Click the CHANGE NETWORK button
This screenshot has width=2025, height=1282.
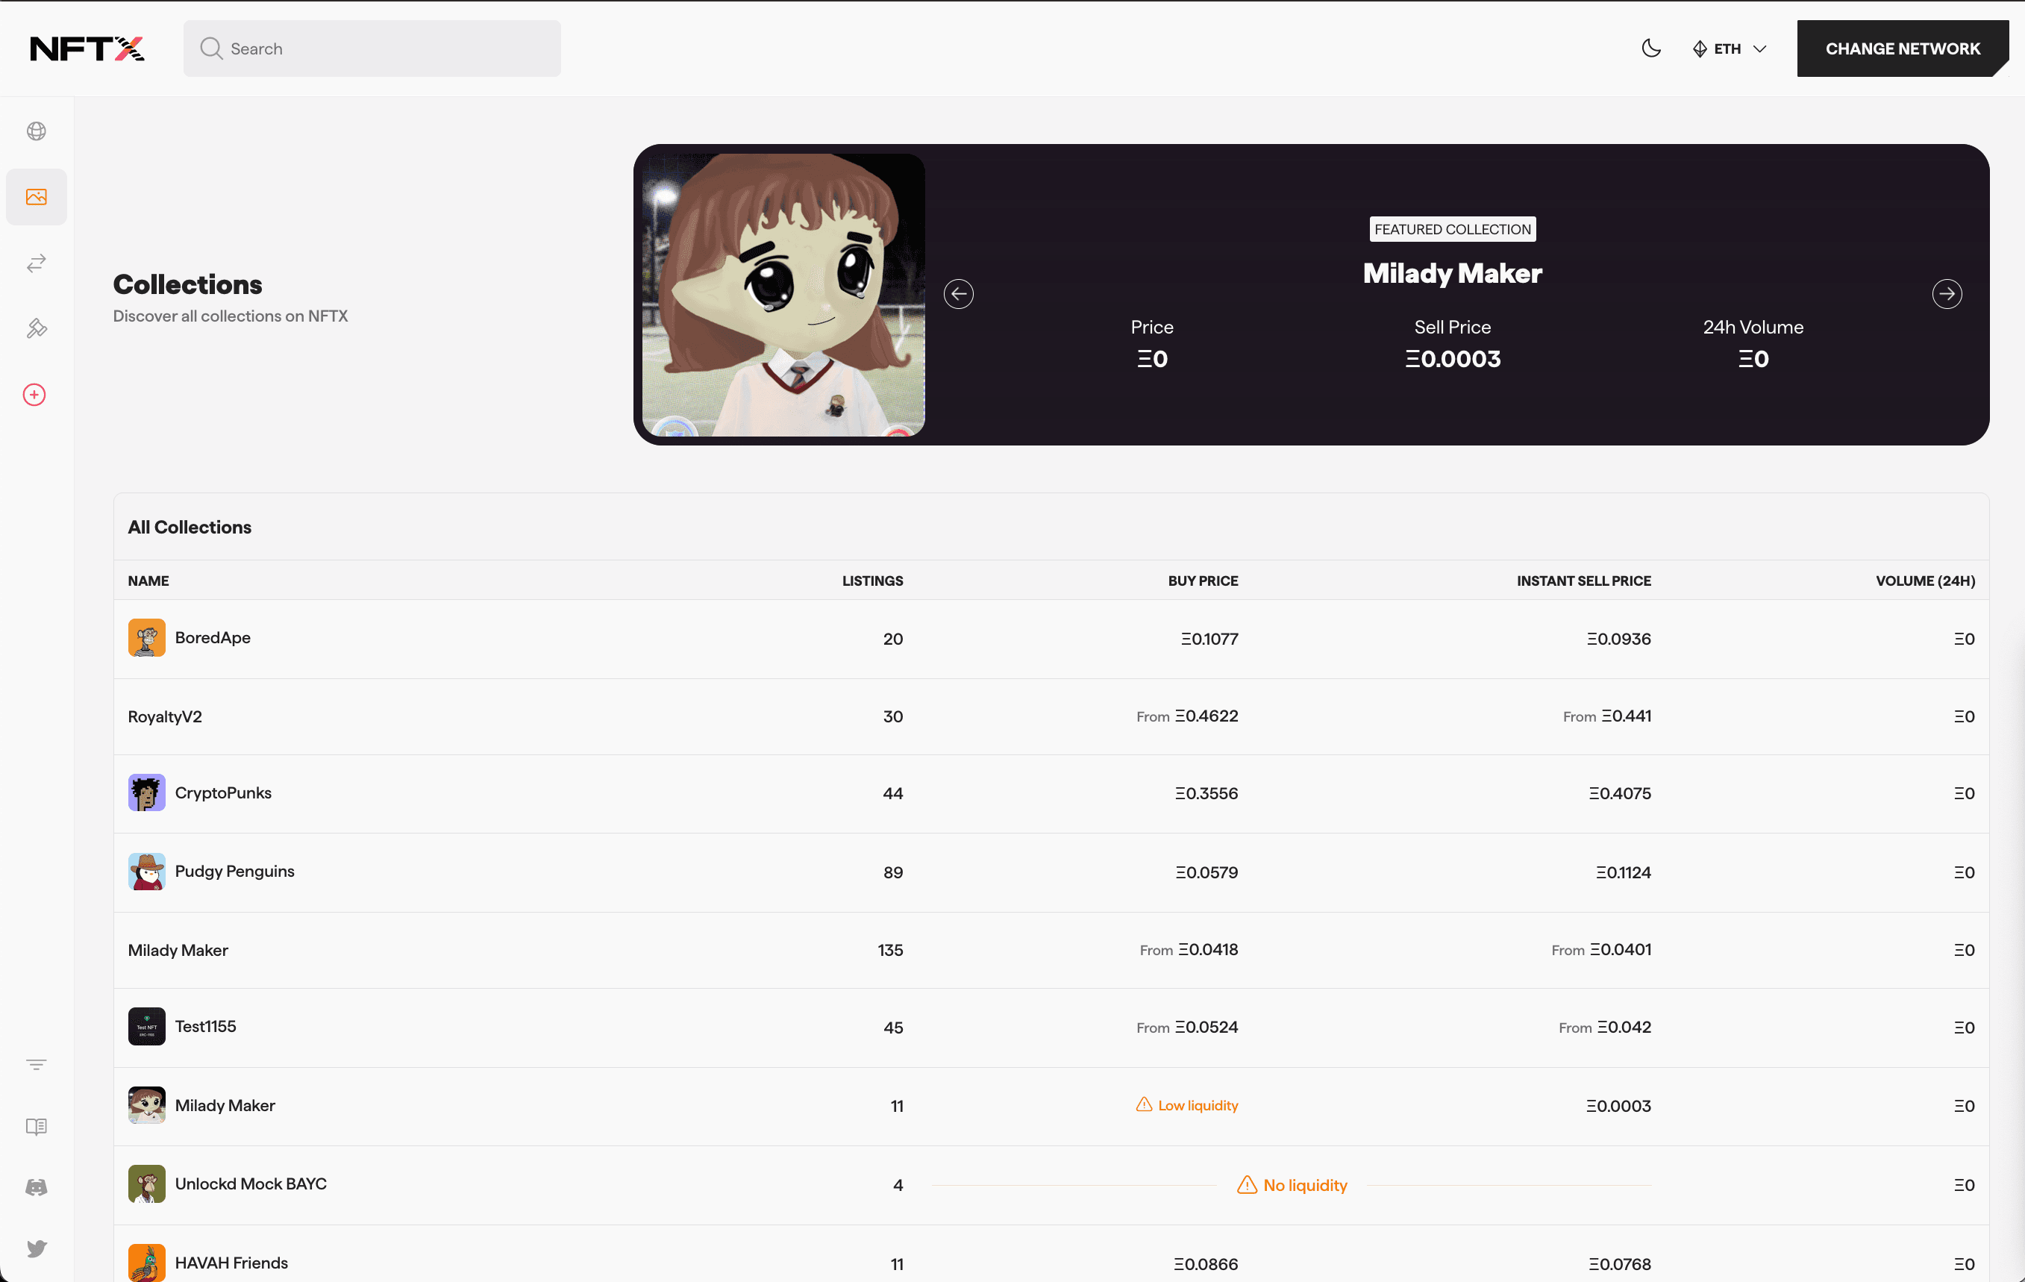pos(1901,49)
